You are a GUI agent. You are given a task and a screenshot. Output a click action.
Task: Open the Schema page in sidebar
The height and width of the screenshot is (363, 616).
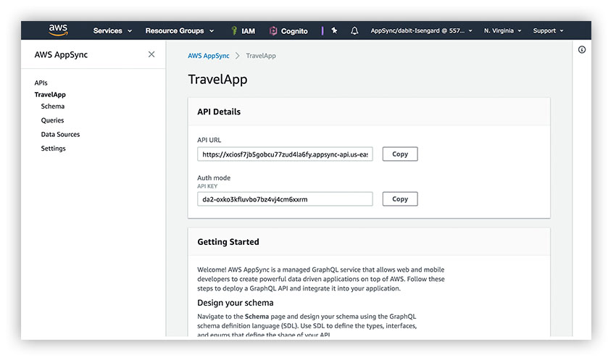(x=53, y=106)
